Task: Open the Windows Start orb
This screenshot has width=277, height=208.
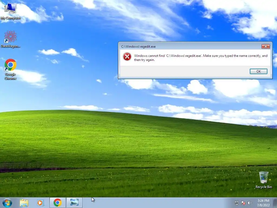Action: point(7,203)
